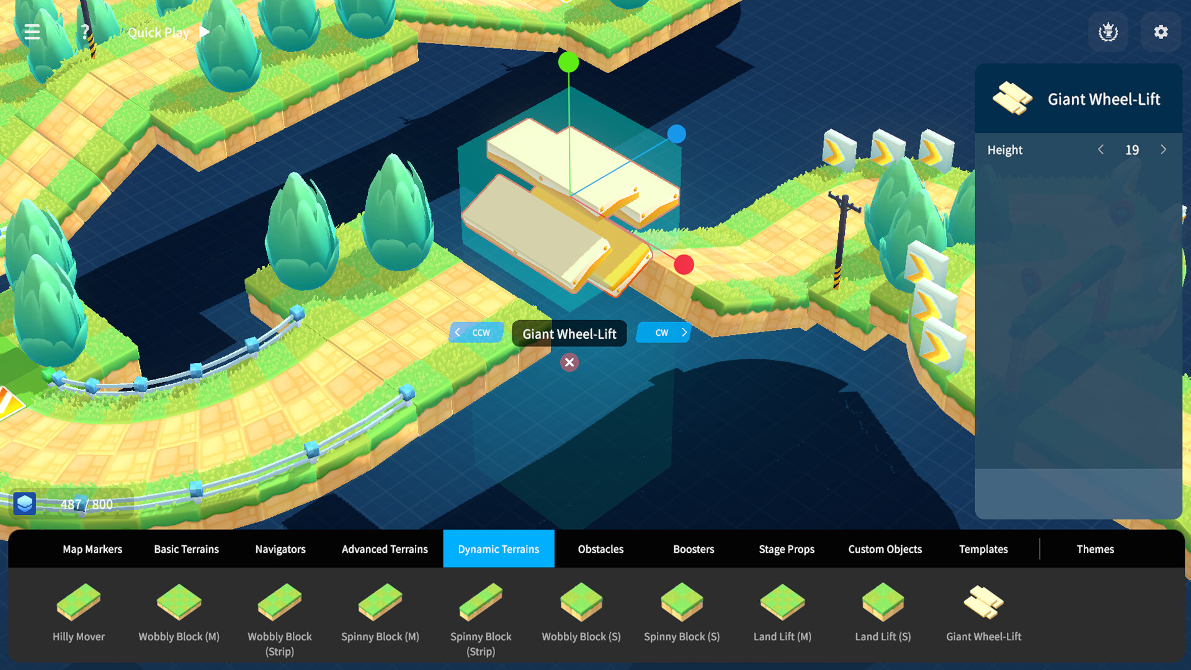Open the settings gear menu
1191x670 pixels.
(1160, 32)
